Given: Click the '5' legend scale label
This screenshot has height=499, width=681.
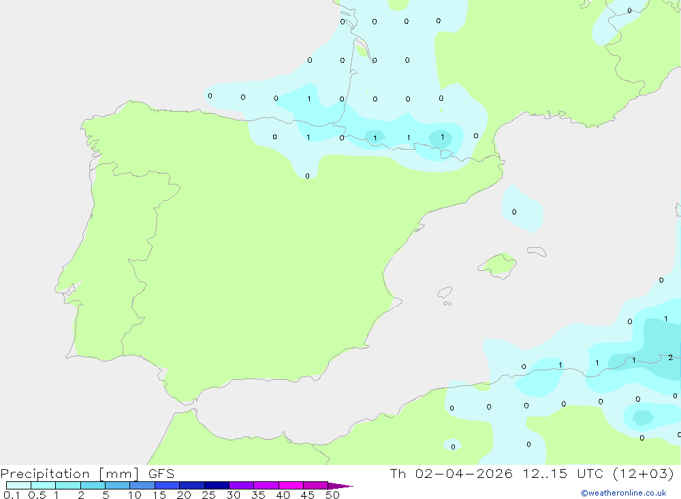Looking at the screenshot, I should [x=106, y=495].
